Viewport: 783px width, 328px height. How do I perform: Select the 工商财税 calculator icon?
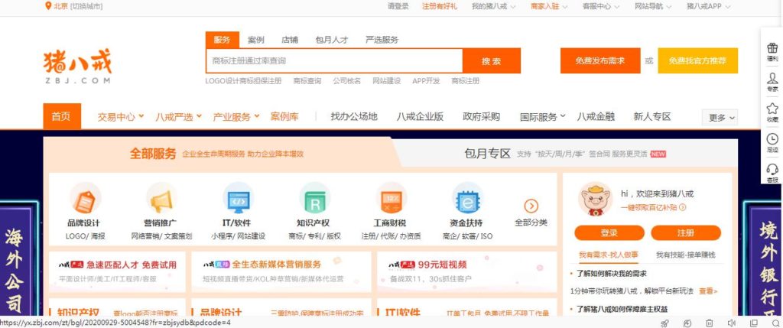pyautogui.click(x=391, y=199)
